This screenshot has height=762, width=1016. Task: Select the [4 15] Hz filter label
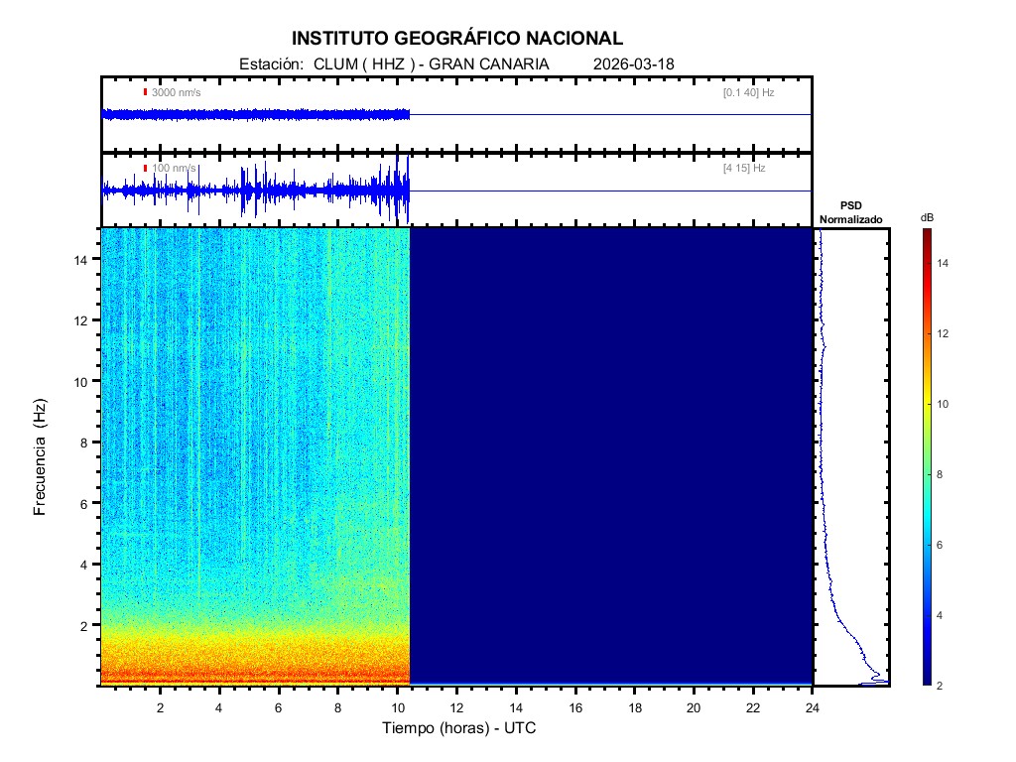tap(744, 169)
